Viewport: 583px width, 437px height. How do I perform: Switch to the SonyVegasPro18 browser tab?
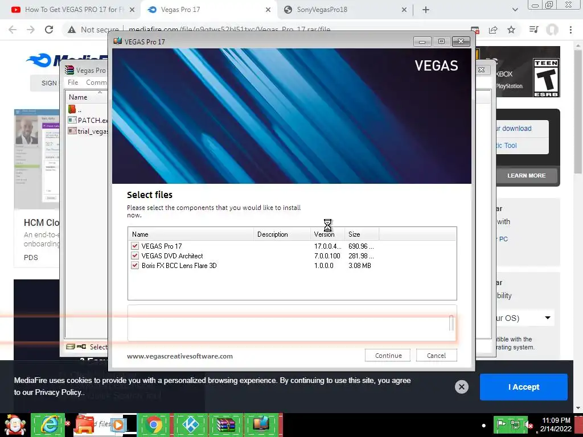point(322,10)
